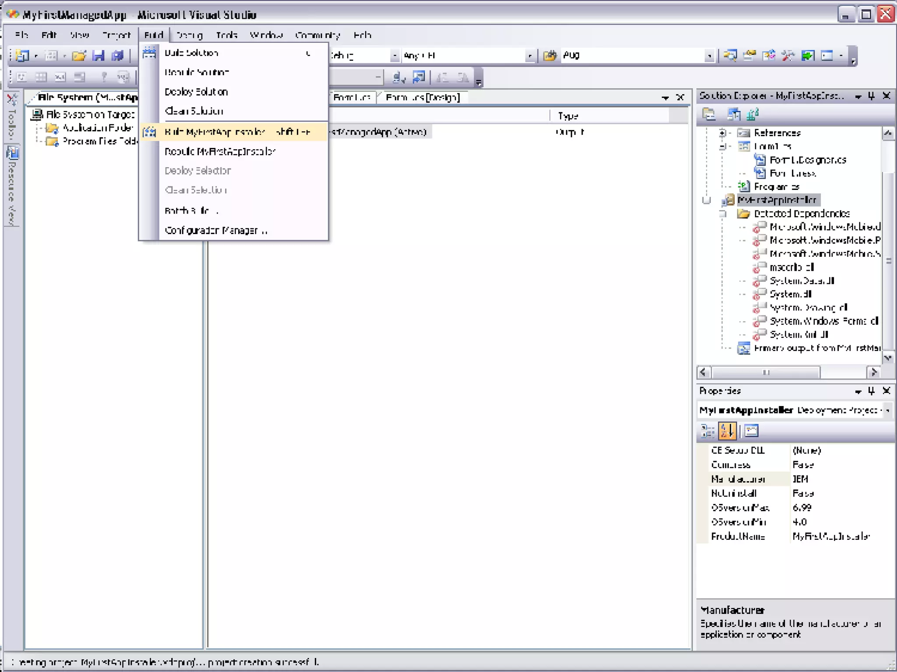Click the Save file toolbar icon
The height and width of the screenshot is (672, 897).
click(99, 56)
